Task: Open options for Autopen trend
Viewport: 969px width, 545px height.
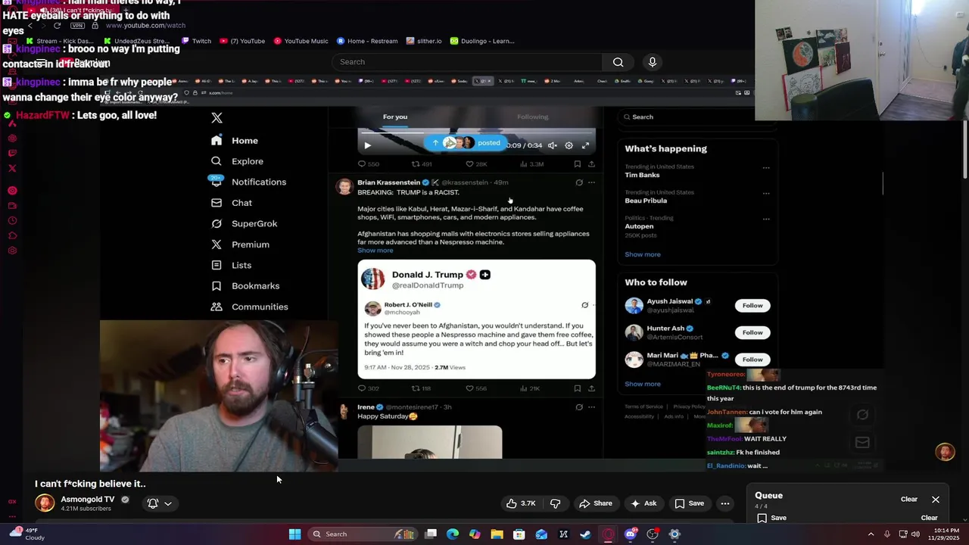Action: [x=766, y=219]
